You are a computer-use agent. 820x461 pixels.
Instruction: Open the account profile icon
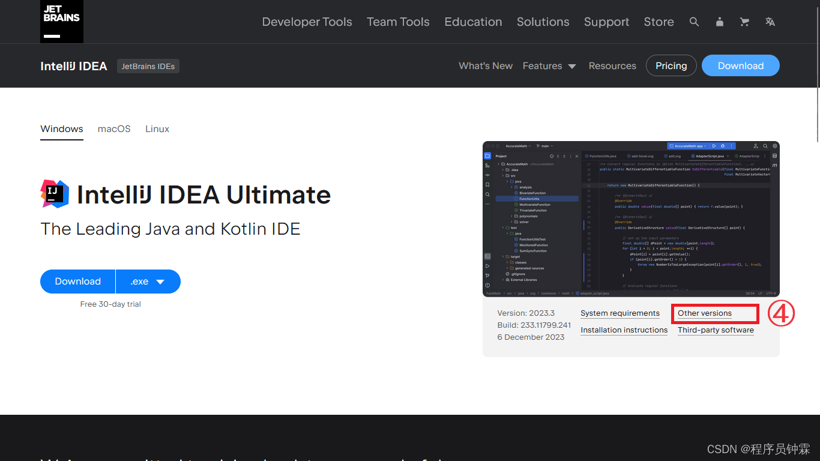point(720,22)
